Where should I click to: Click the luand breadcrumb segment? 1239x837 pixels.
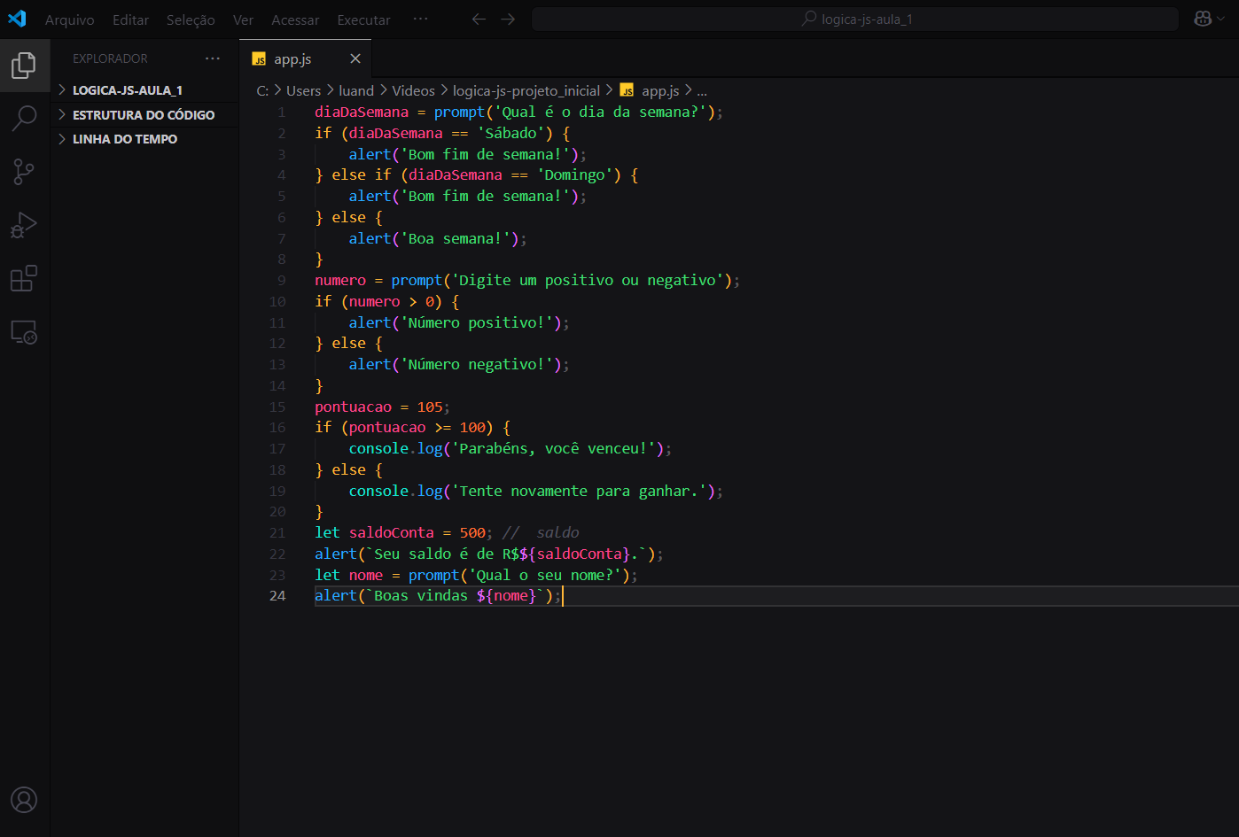356,90
